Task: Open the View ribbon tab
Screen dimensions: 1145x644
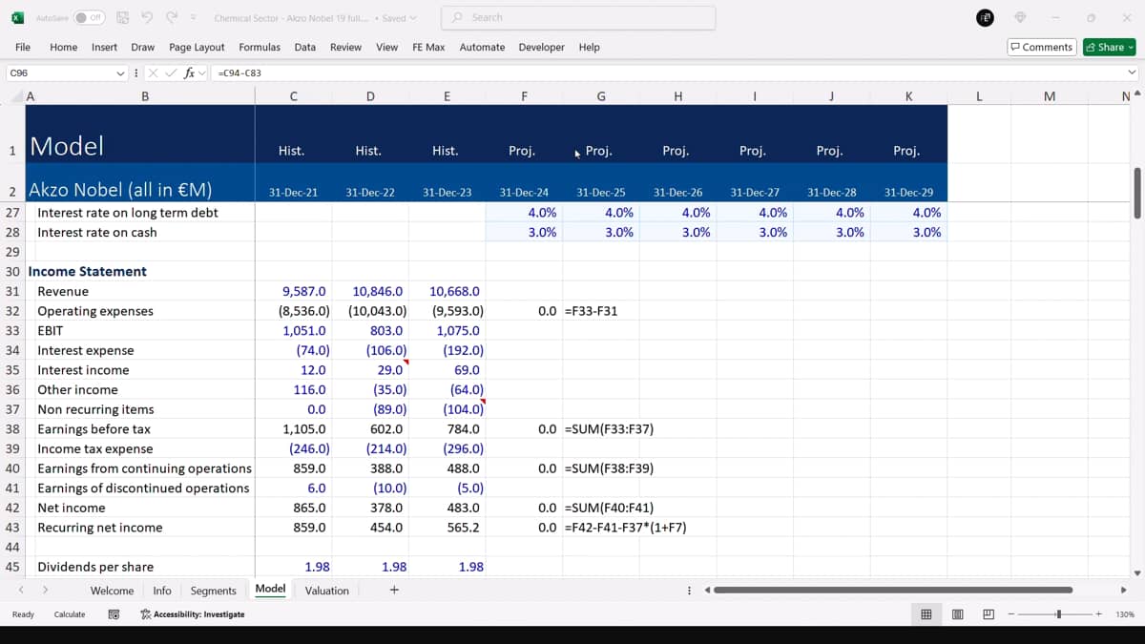Action: click(x=386, y=47)
